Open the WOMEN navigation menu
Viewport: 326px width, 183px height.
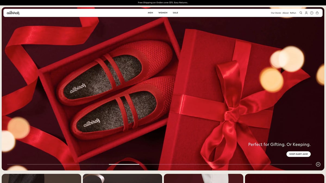pos(163,13)
